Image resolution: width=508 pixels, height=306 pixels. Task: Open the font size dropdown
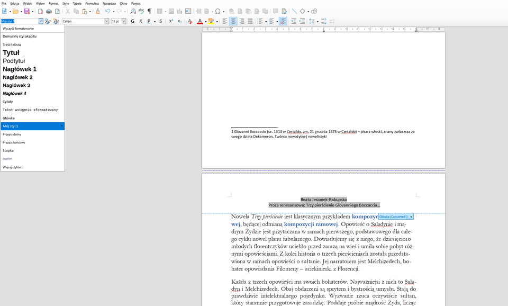pos(123,21)
